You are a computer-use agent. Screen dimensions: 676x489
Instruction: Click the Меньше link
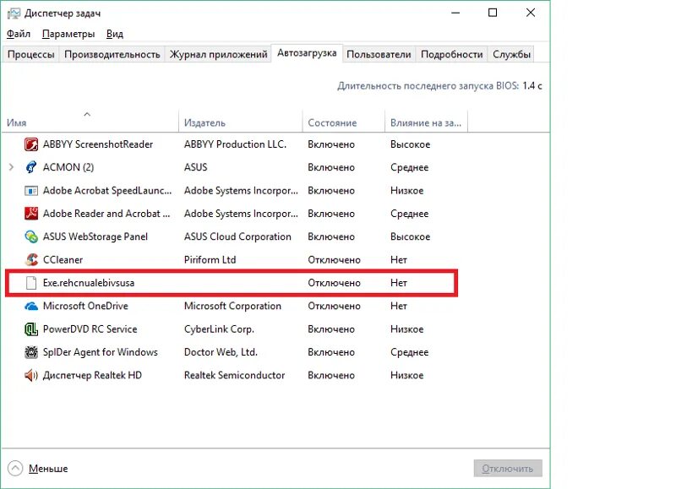pos(48,469)
